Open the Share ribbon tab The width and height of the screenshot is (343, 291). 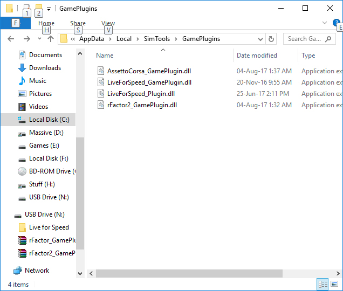click(78, 23)
